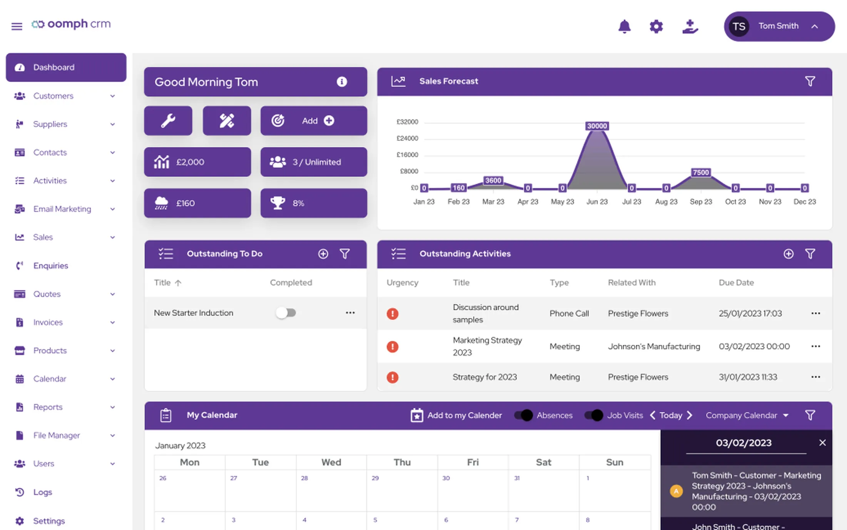Toggle New Starter Induction as completed
Screen dimensions: 847x530
(x=286, y=313)
